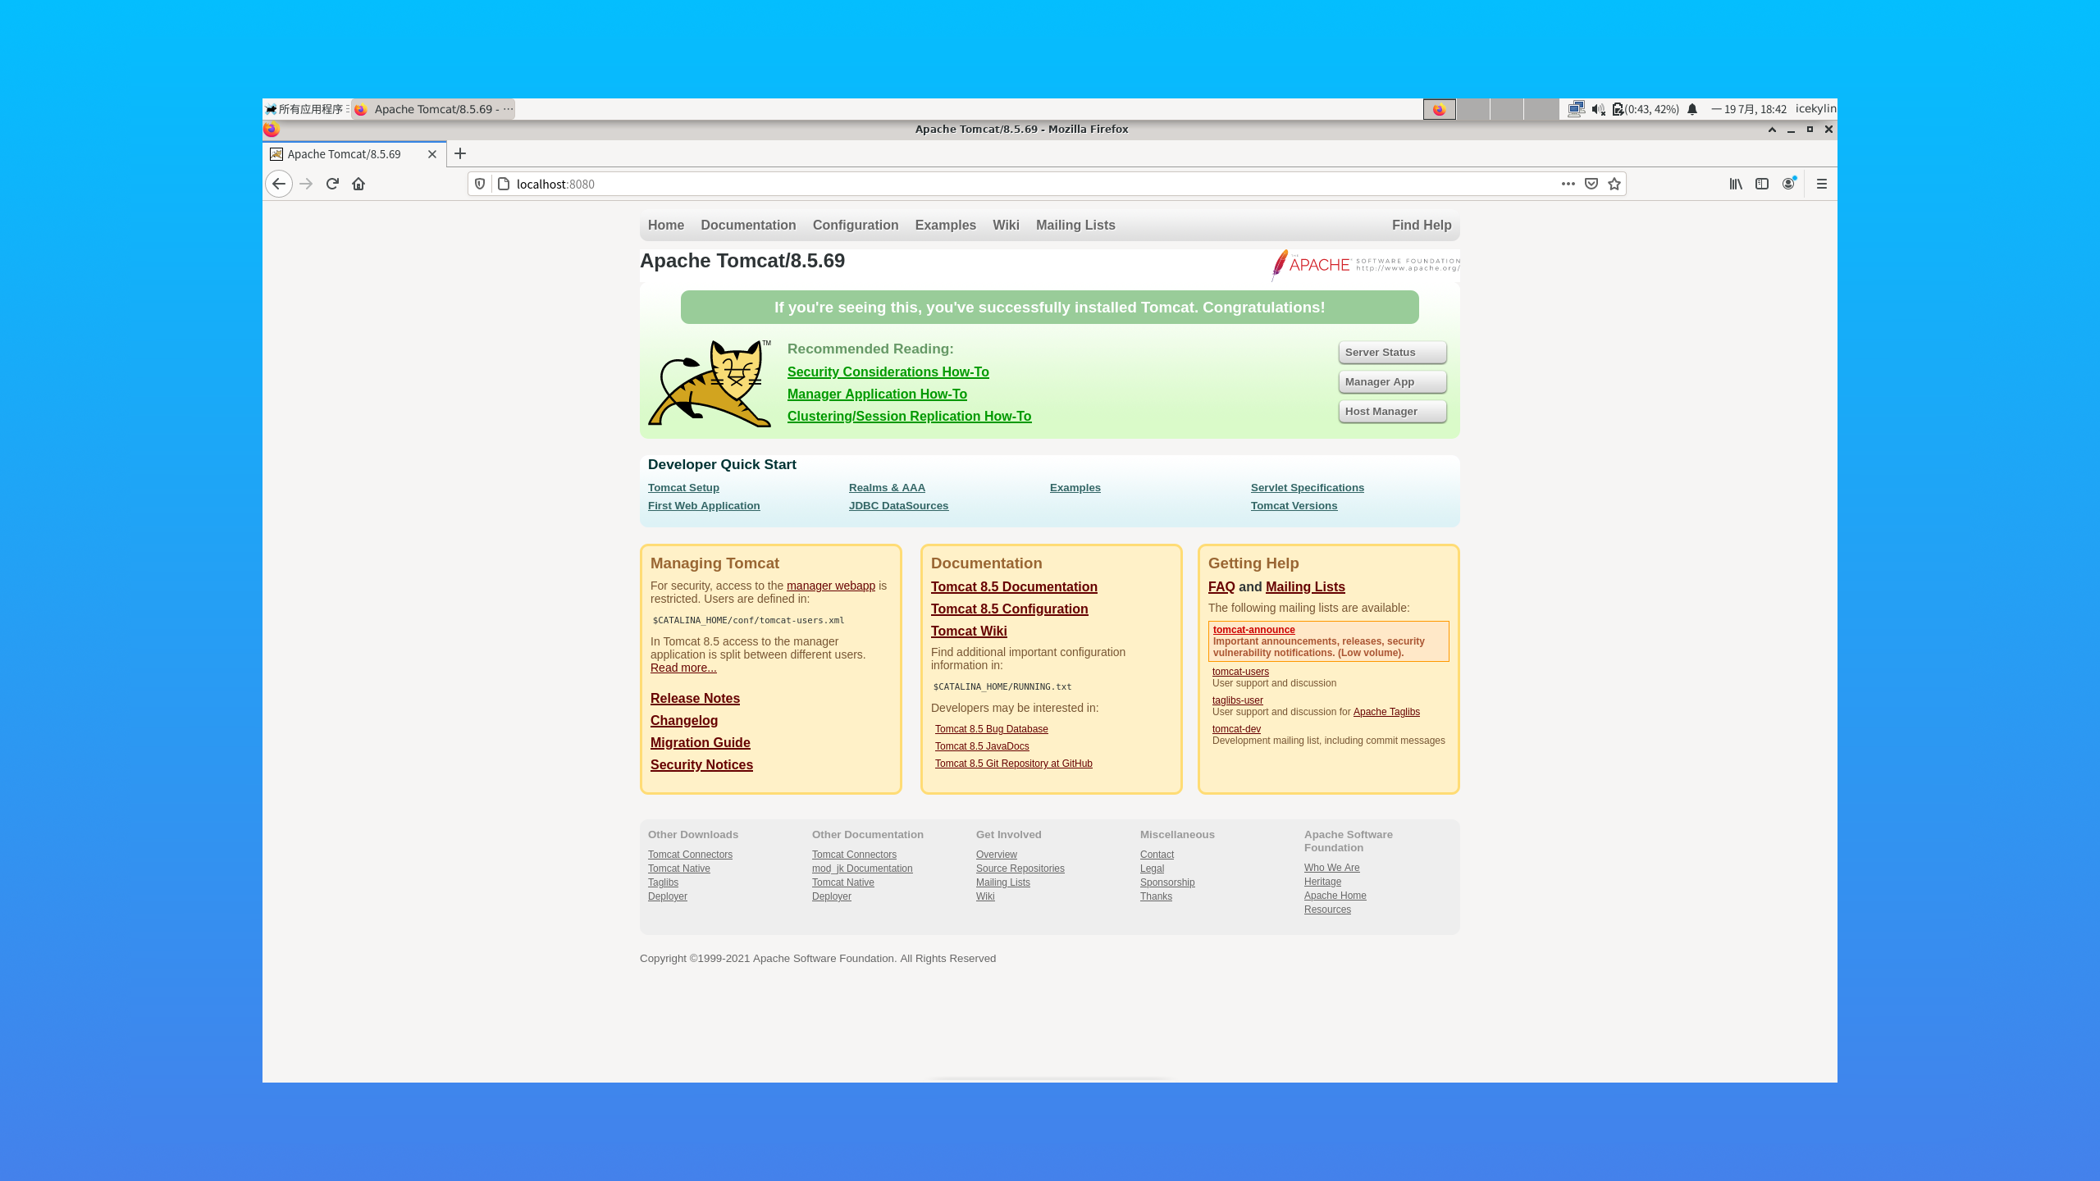
Task: Go back using the browser back arrow
Action: (x=279, y=184)
